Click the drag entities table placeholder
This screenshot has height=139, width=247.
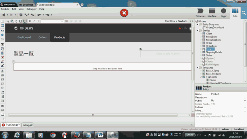[x=102, y=67]
